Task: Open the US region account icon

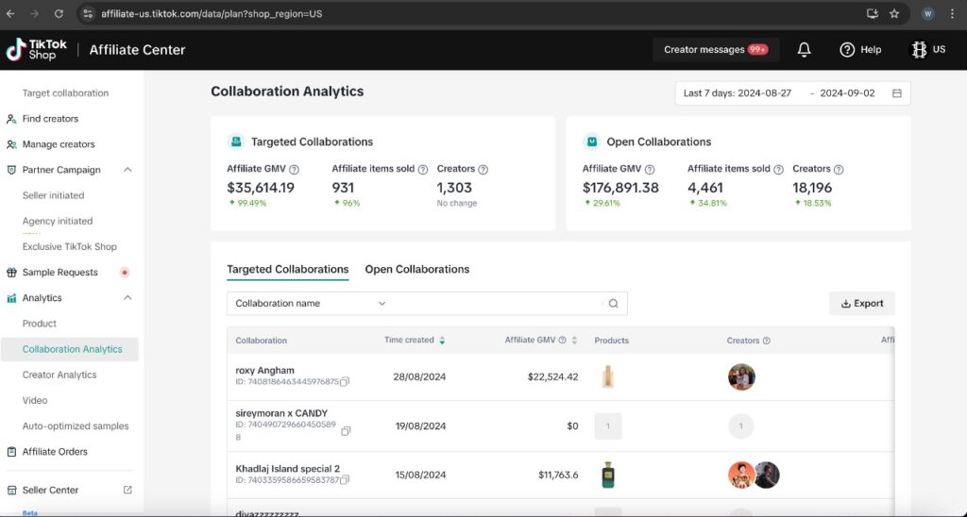Action: click(919, 50)
